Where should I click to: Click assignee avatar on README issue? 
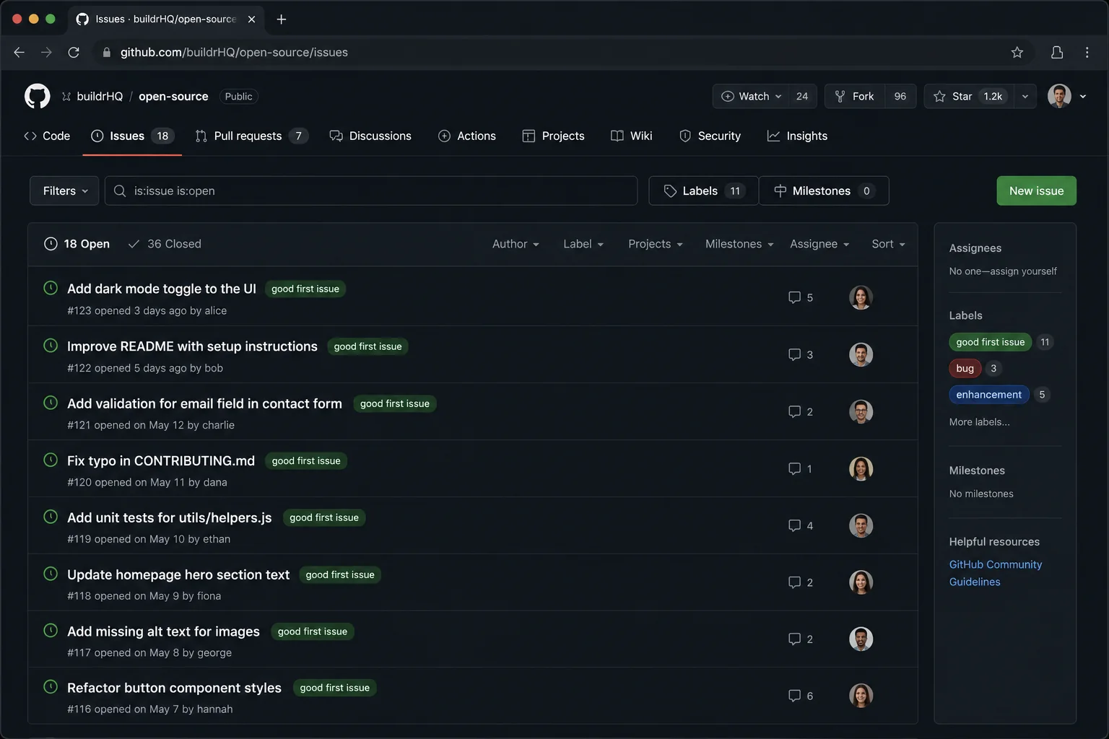pyautogui.click(x=861, y=354)
